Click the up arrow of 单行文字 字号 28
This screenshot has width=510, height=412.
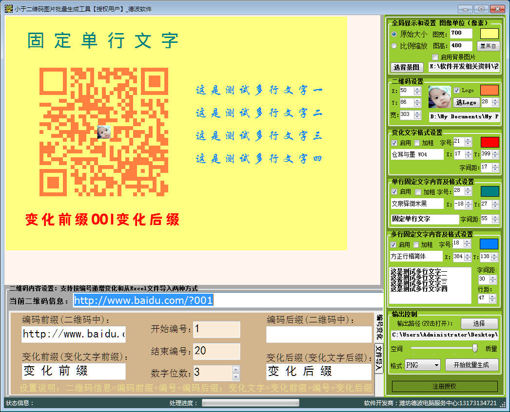[x=468, y=189]
